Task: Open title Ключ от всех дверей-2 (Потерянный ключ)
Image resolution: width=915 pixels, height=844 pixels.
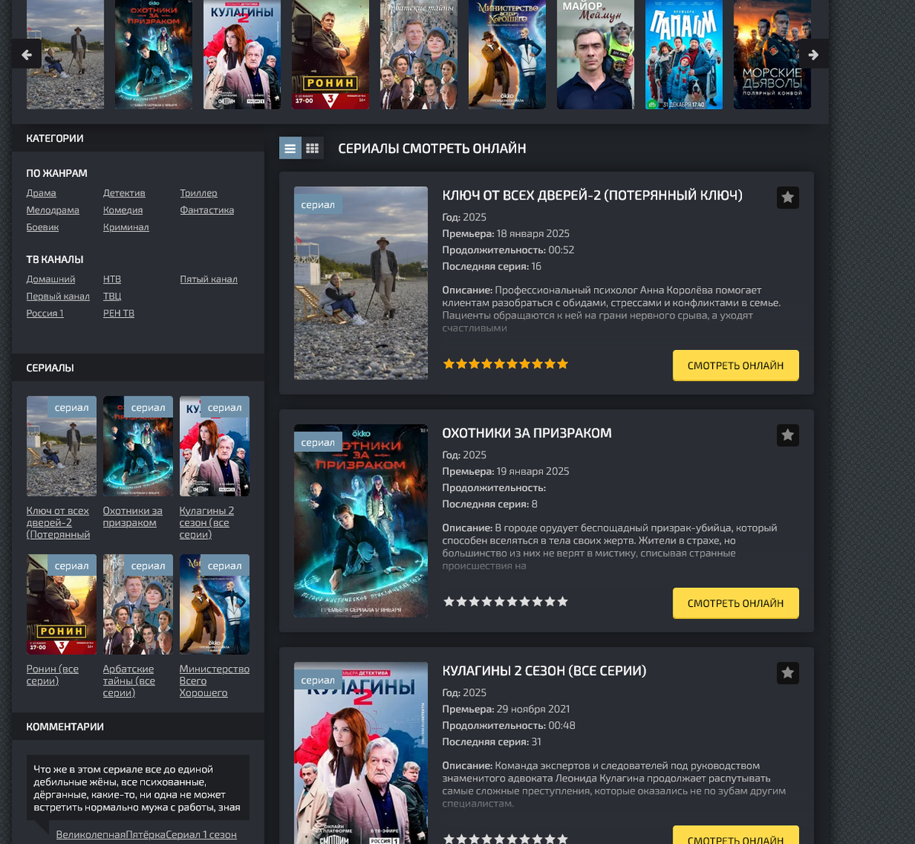Action: 592,195
